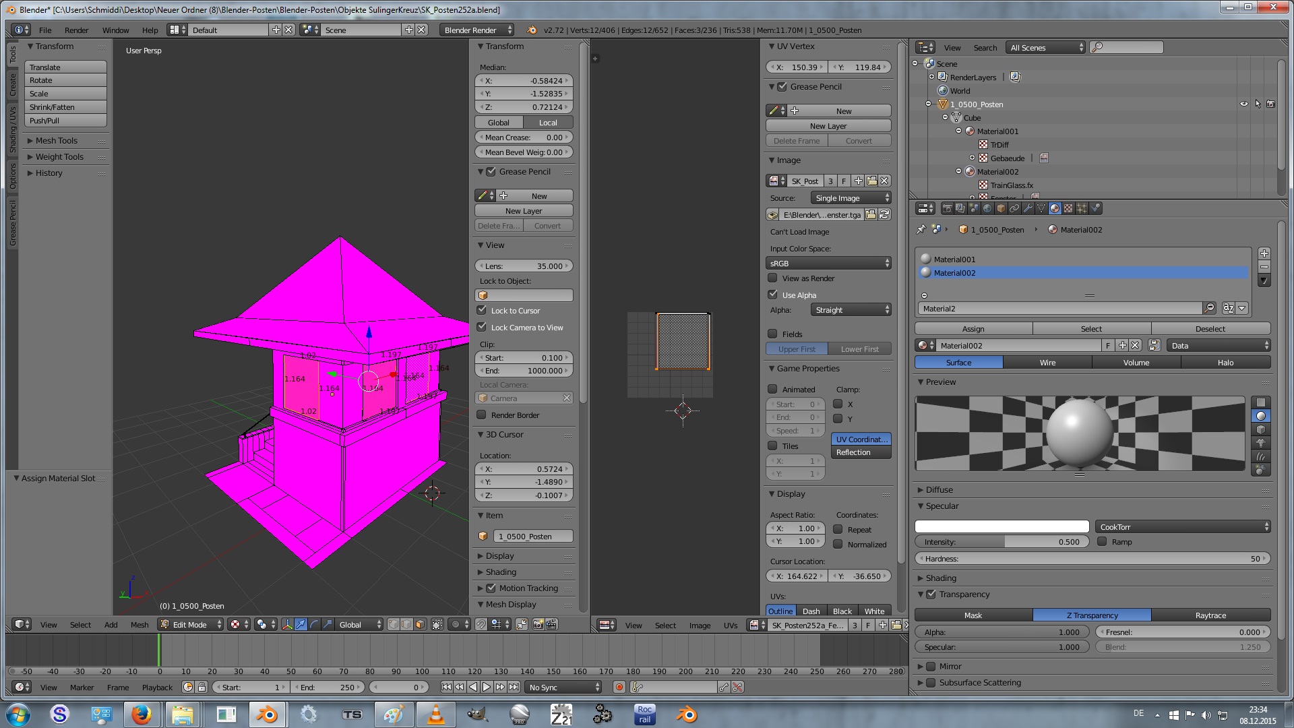Expand the Diffuse panel

tap(939, 489)
